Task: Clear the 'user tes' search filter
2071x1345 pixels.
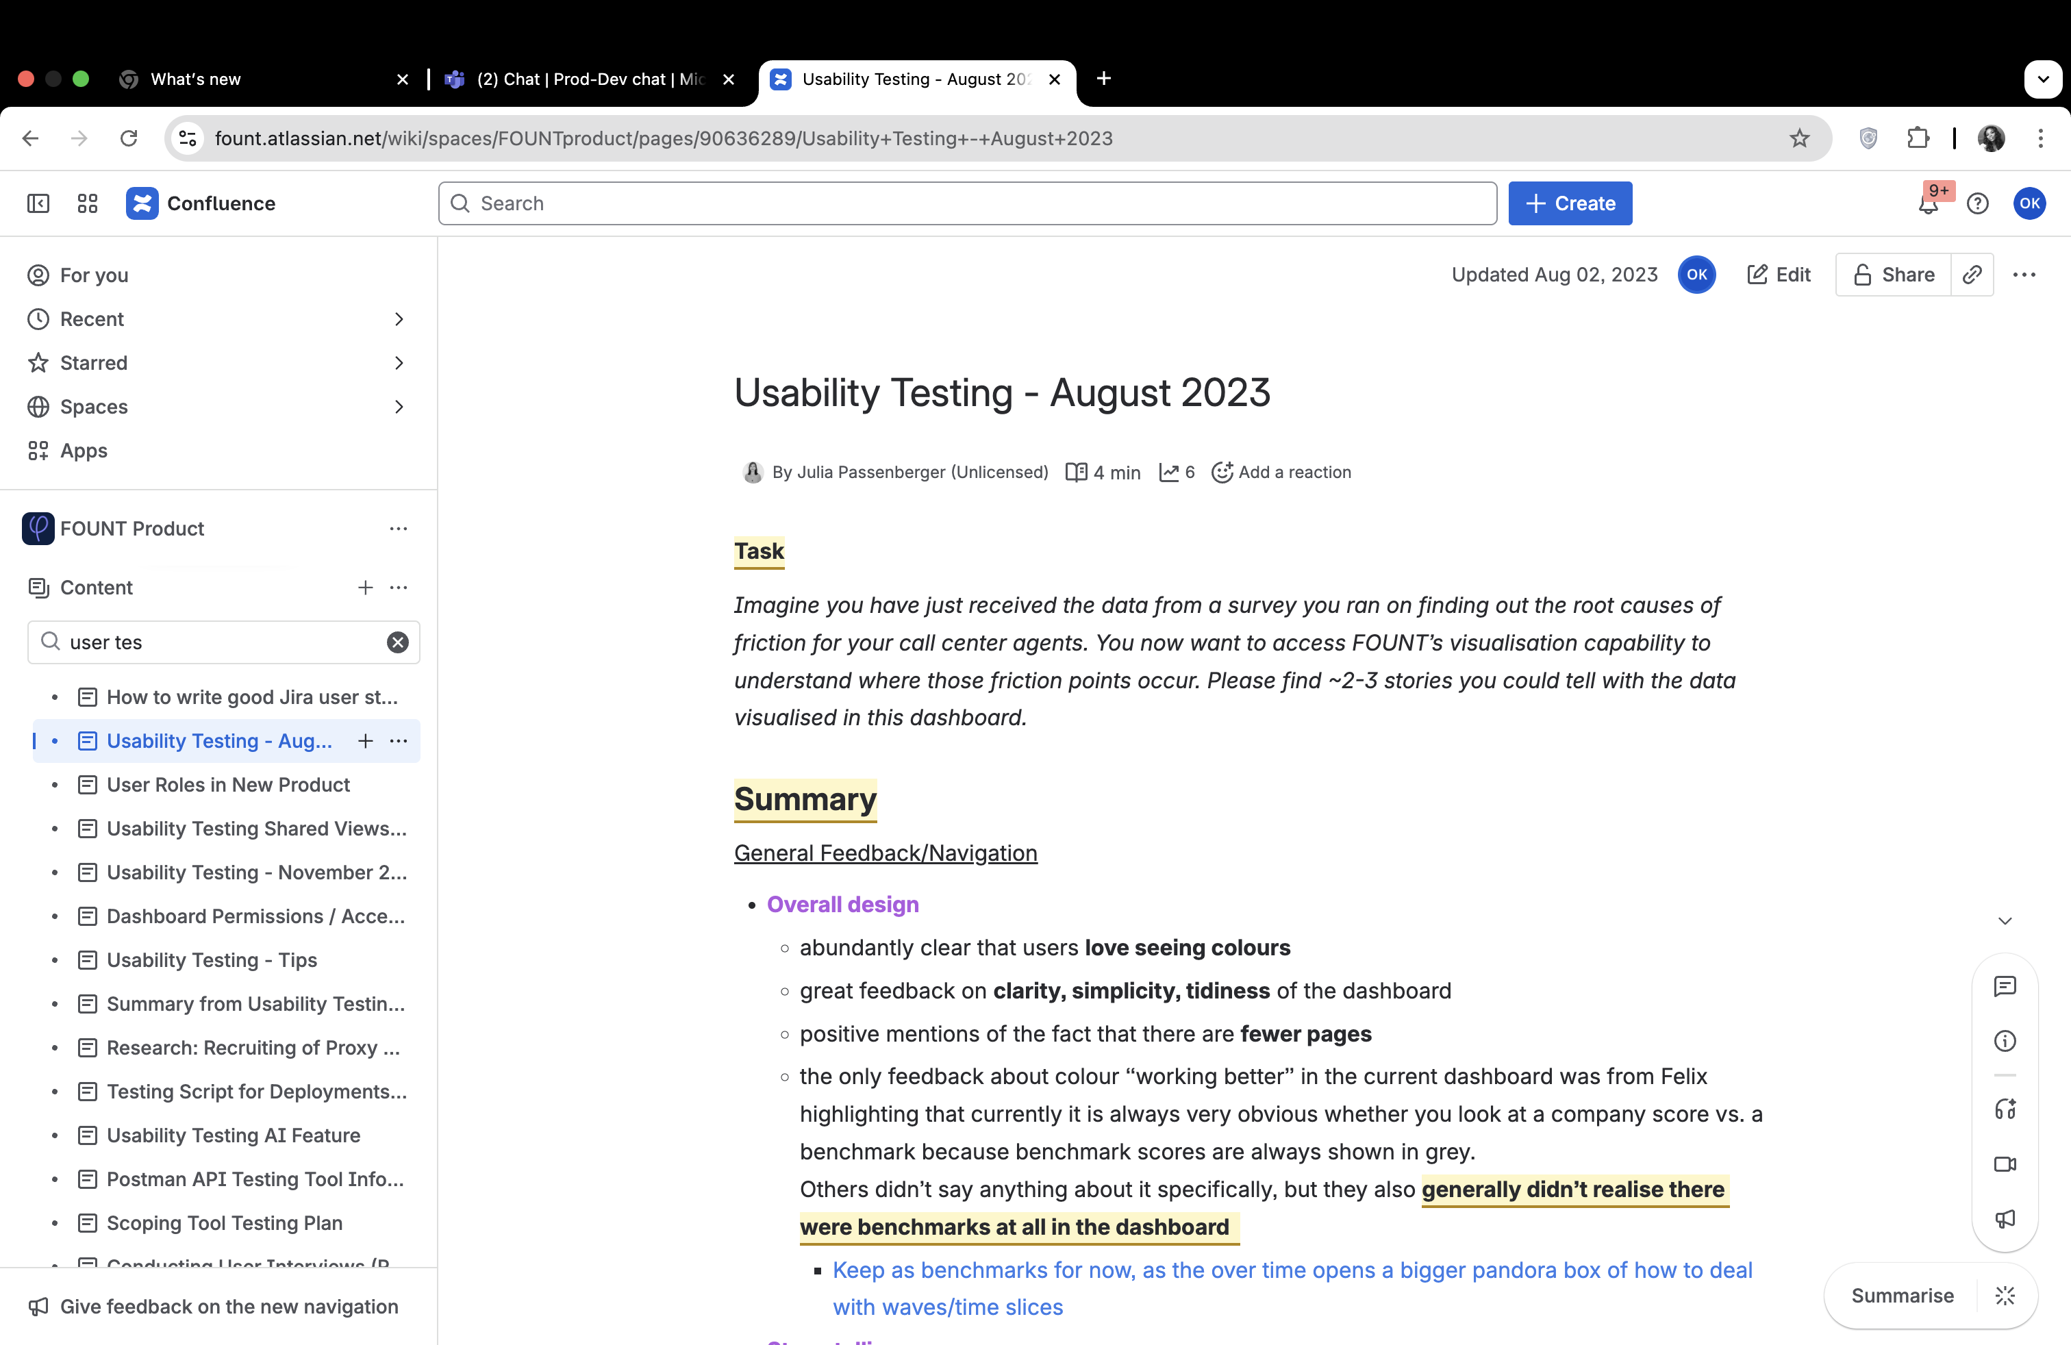Action: (398, 642)
